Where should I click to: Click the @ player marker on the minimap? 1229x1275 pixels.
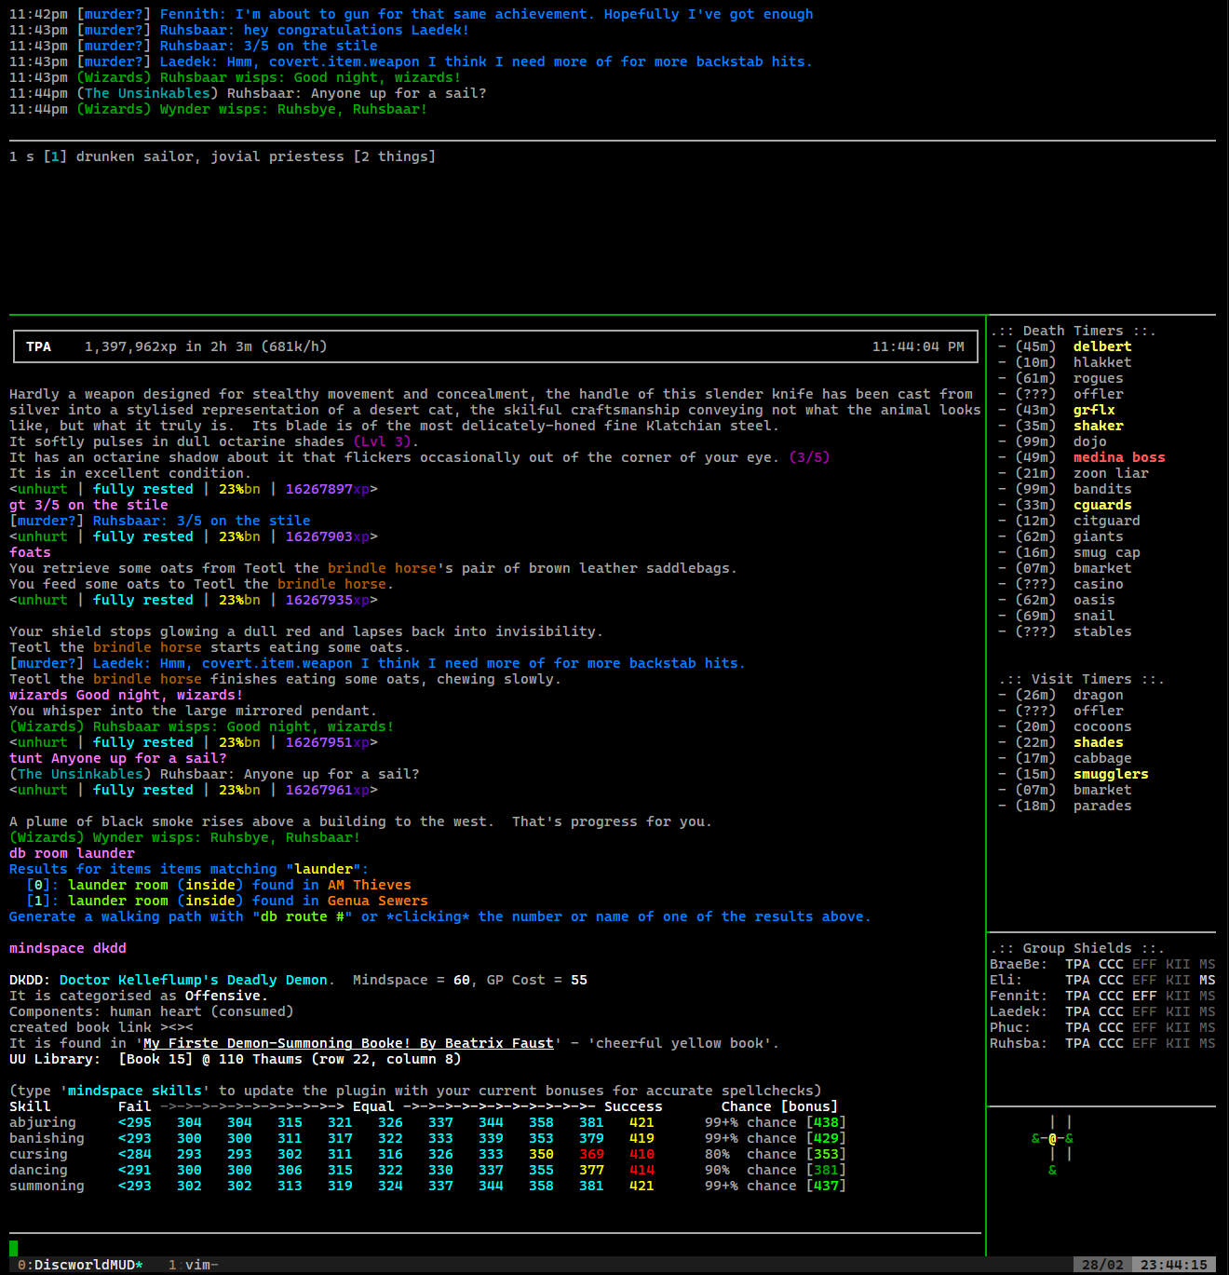coord(1053,1137)
